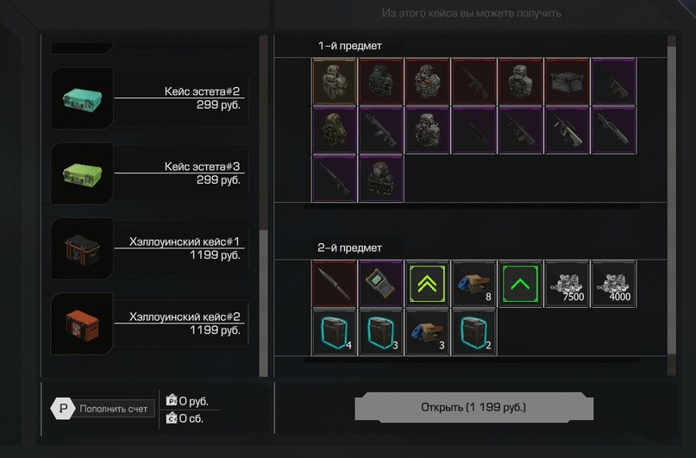Choose the Хэллоуинский кейс#2 orange case icon
Screen dimensions: 696x458
[82, 323]
